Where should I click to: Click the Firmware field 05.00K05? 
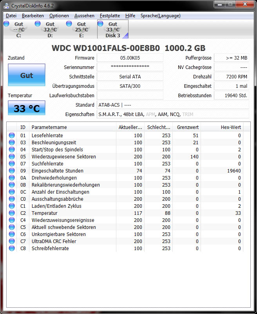point(130,58)
